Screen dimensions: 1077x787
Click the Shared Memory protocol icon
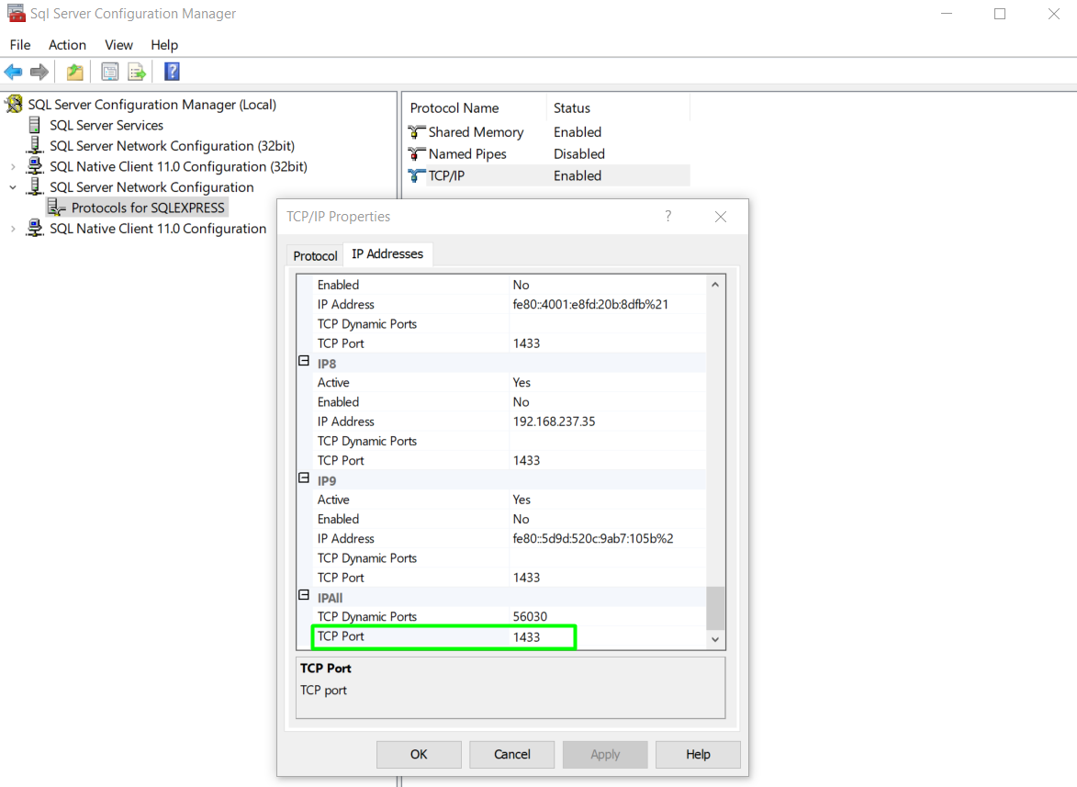point(416,132)
